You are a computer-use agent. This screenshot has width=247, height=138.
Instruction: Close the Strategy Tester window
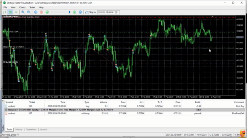pyautogui.click(x=242, y=3)
